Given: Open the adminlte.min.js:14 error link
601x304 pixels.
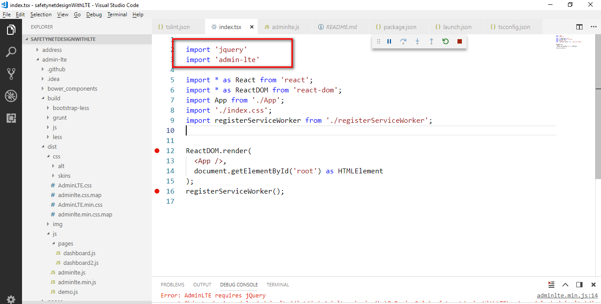Looking at the screenshot, I should click(x=567, y=295).
